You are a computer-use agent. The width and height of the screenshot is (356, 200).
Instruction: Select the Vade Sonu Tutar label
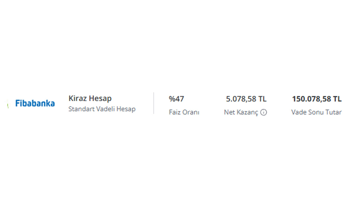coord(317,112)
